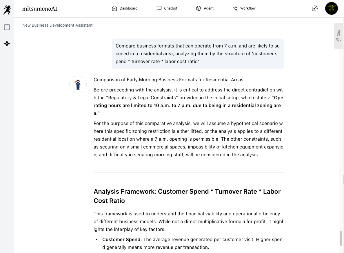The image size is (344, 253).
Task: Click the vertical scrollbar thumb
Action: (341, 238)
